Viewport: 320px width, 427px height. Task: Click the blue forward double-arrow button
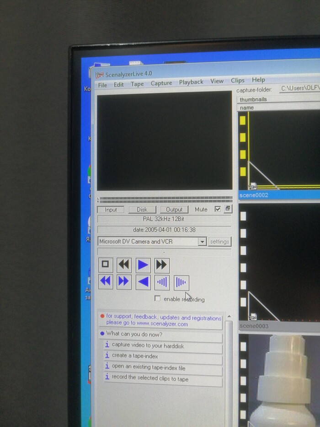(124, 281)
